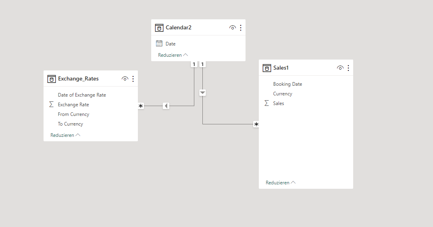Collapse Exchange_Rates via Reduzieren
Screen dimensions: 433x227
tap(65, 135)
